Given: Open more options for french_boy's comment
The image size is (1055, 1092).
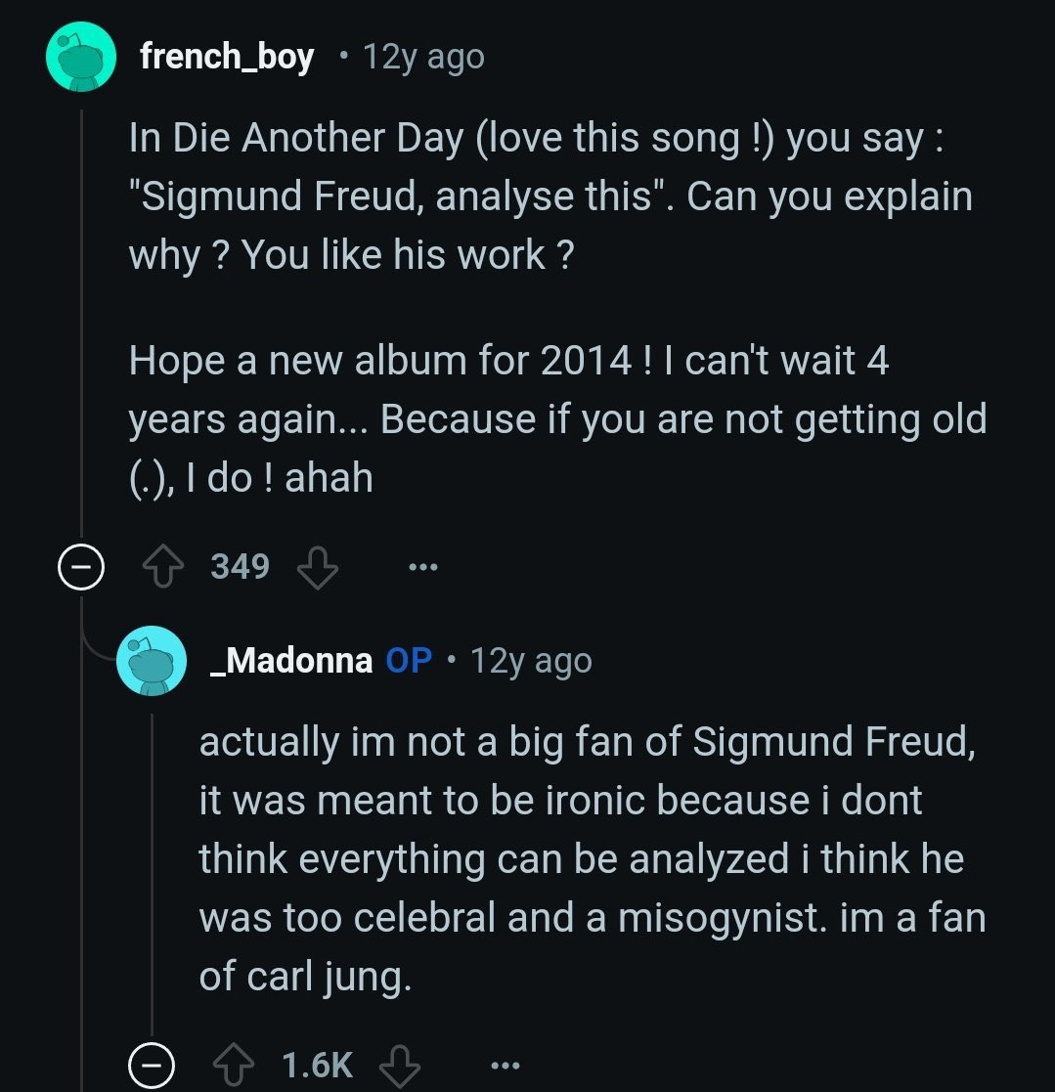Looking at the screenshot, I should tap(423, 567).
